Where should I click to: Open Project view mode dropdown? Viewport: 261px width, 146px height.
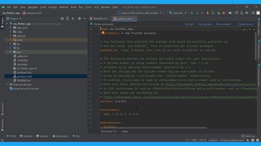[x=14, y=19]
